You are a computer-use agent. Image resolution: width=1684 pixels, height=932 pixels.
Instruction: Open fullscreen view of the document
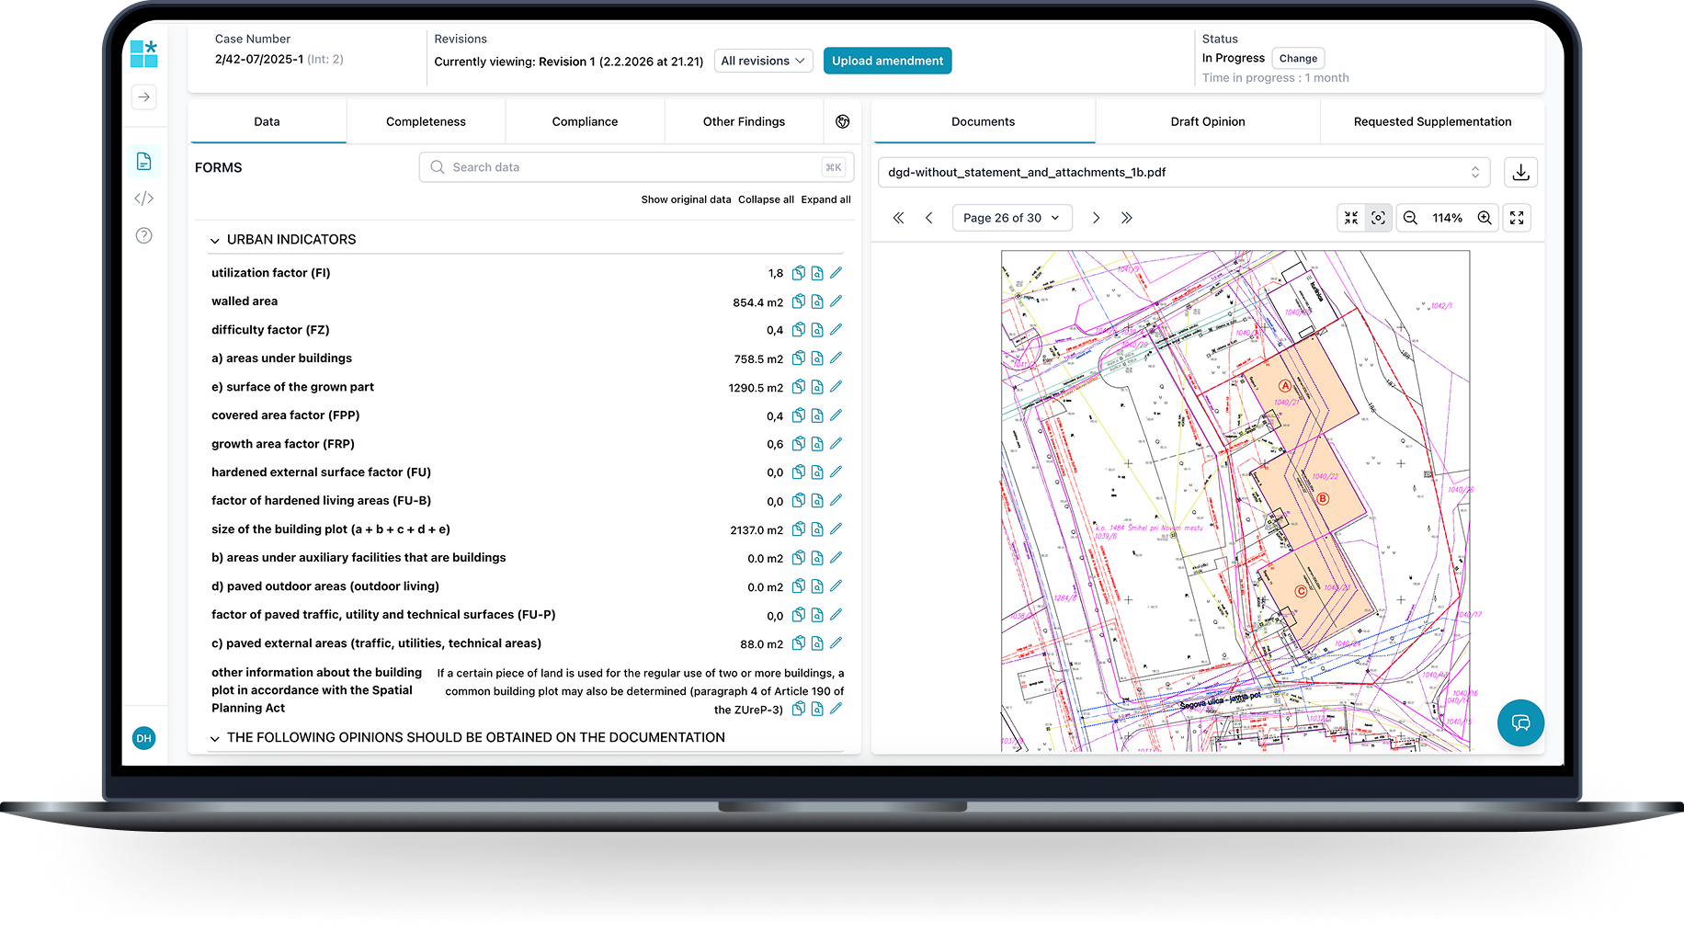[x=1517, y=218]
